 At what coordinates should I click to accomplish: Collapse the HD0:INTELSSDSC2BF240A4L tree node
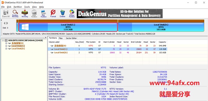tap(3, 40)
